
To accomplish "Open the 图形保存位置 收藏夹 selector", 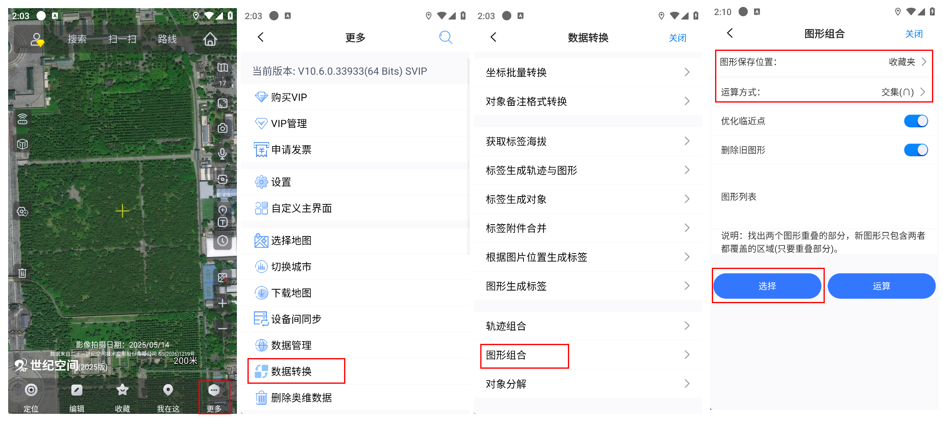I will point(824,62).
